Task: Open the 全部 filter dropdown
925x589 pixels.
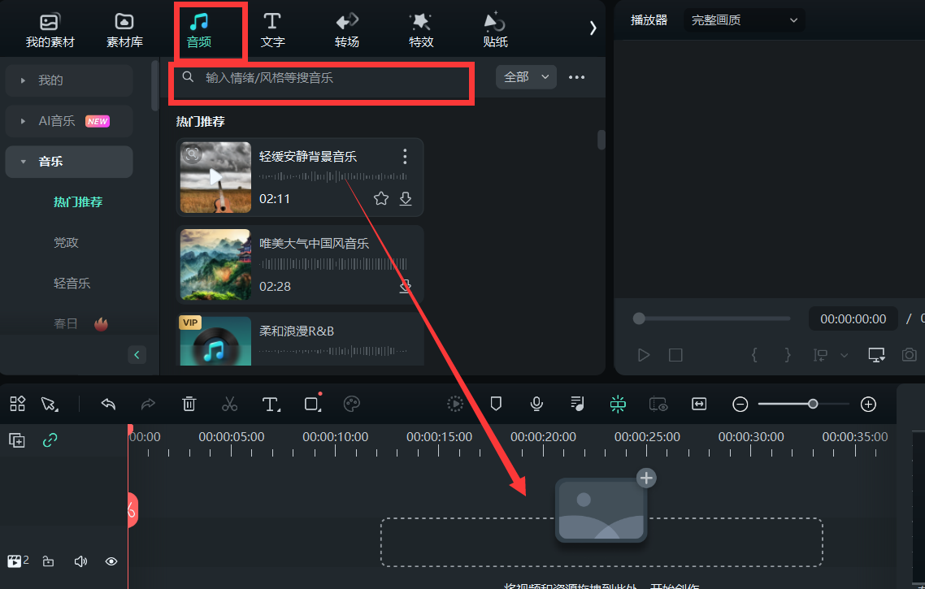Action: 526,76
